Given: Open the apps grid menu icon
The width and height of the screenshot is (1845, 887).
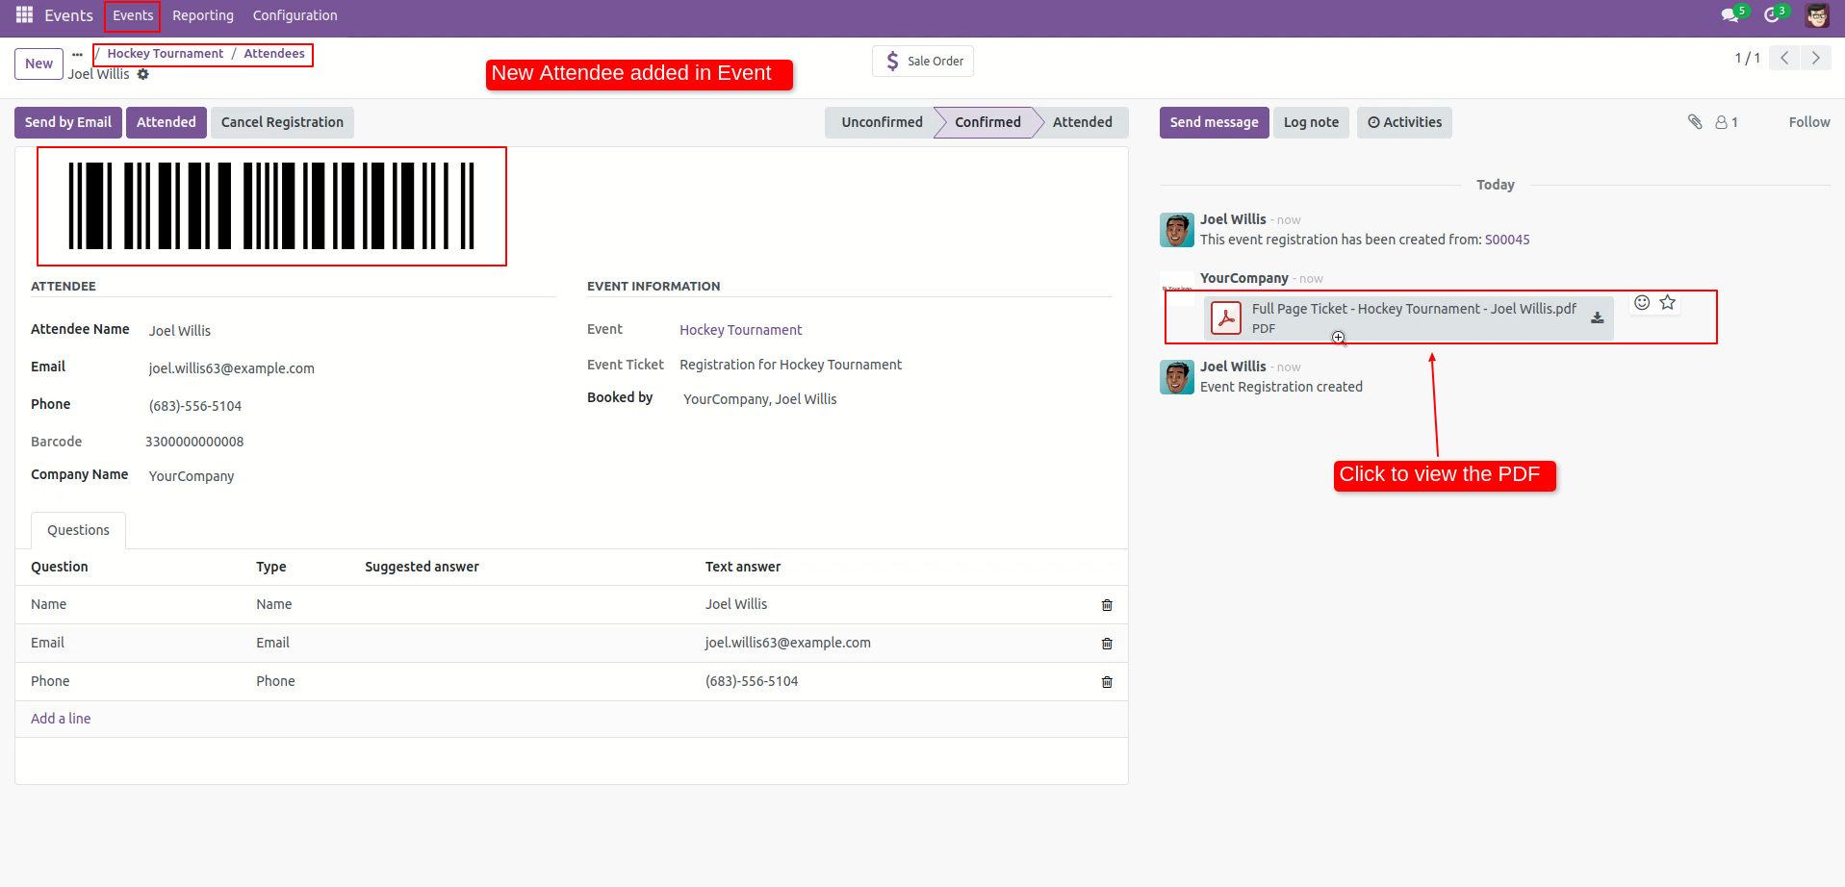Looking at the screenshot, I should pos(24,15).
